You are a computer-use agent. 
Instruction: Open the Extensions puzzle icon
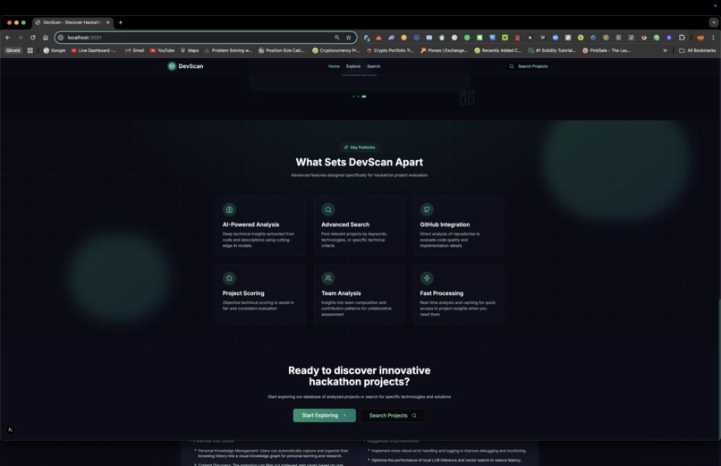pos(682,38)
